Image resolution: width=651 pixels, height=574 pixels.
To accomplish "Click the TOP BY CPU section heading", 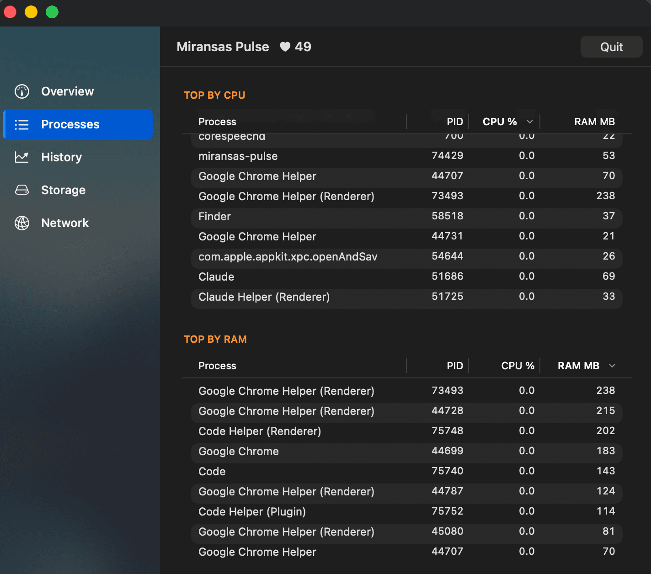I will 214,95.
